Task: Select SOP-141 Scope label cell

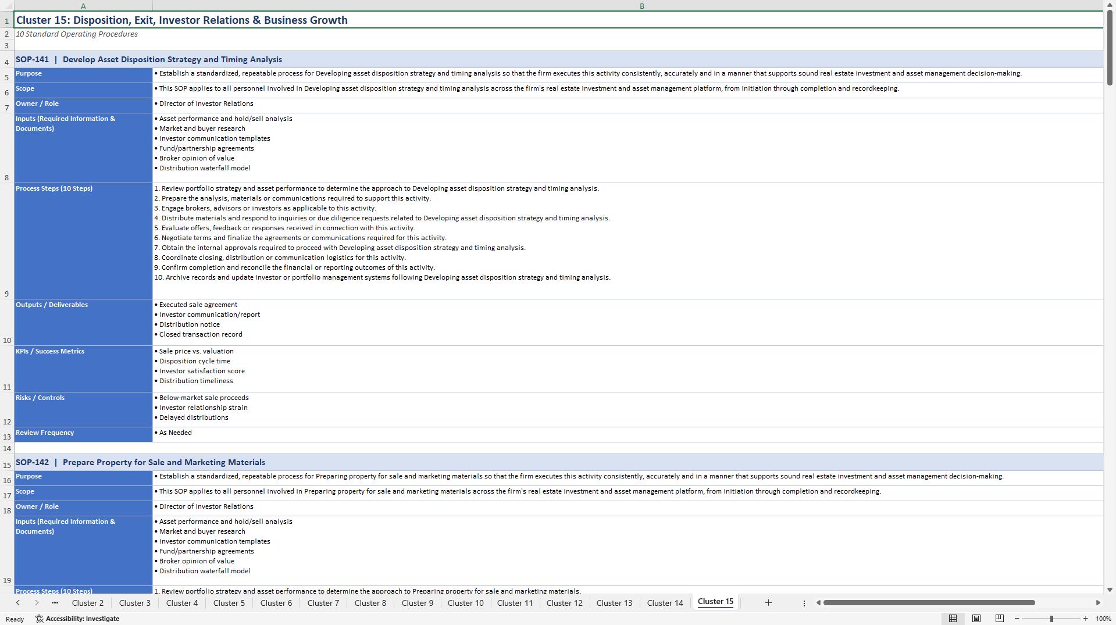Action: point(83,91)
